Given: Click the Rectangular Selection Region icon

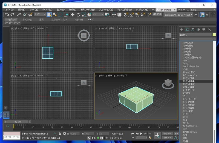Looking at the screenshot, I should 60,15.
